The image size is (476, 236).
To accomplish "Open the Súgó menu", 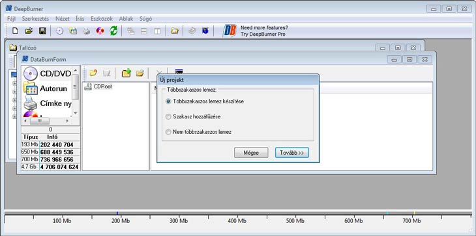I will pos(145,19).
